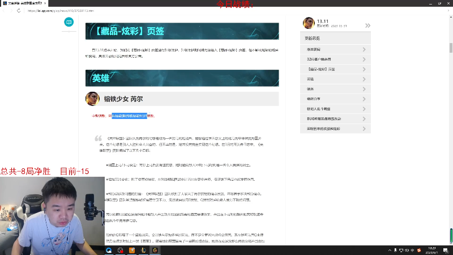
Task: Click the teal comment bubble icon
Action: tap(69, 22)
